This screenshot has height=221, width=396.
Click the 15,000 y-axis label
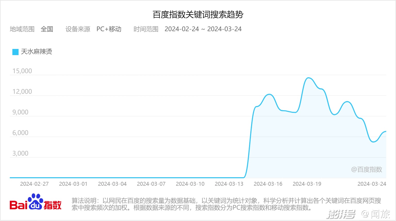[22, 71]
